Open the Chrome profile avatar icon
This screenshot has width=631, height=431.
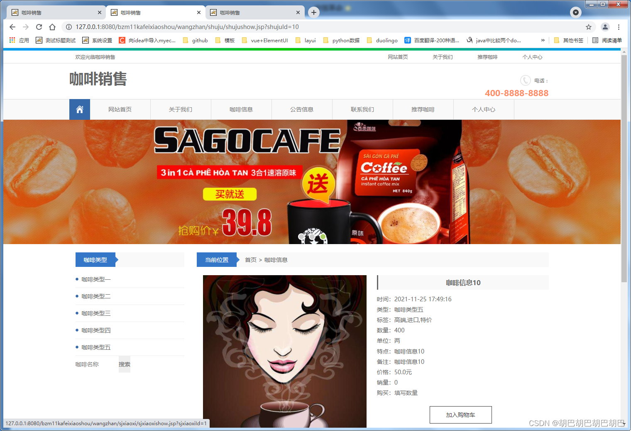point(605,27)
